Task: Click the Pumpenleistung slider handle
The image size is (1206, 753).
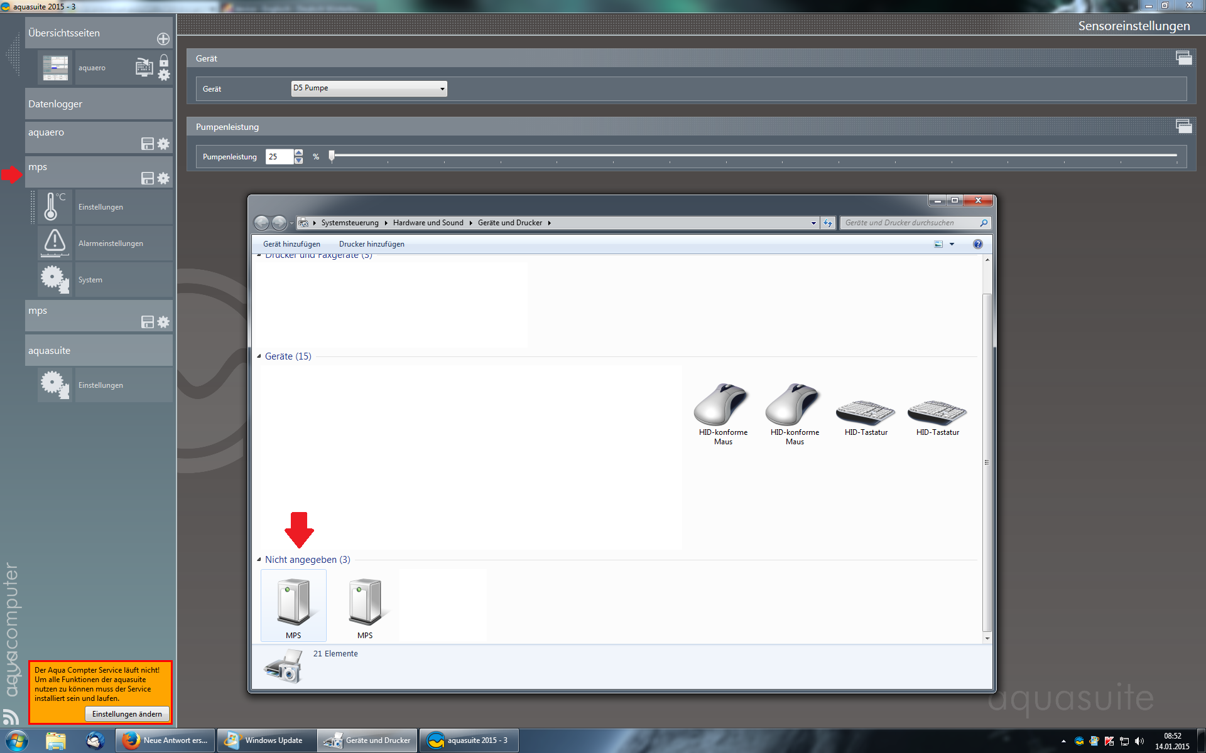Action: pos(332,156)
